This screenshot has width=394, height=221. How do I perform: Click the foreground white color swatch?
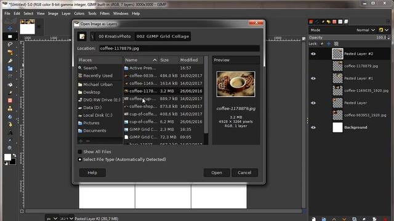(x=7, y=157)
